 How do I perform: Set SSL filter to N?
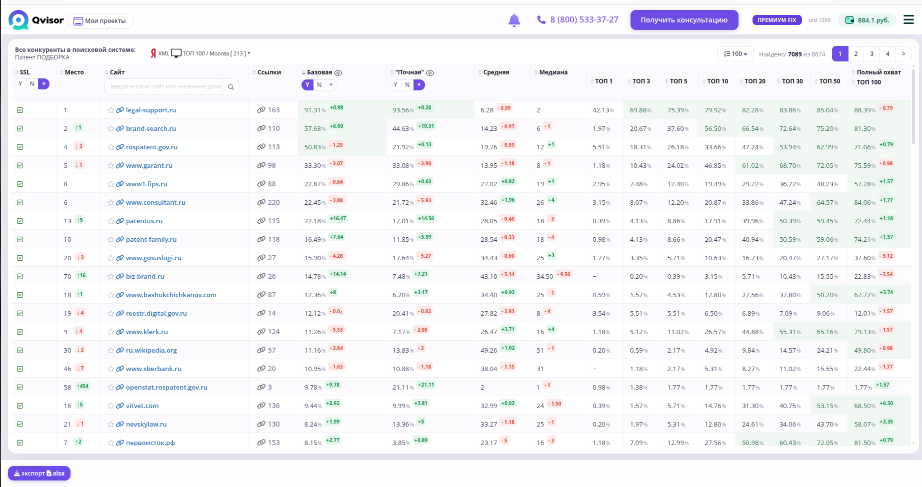tap(32, 84)
